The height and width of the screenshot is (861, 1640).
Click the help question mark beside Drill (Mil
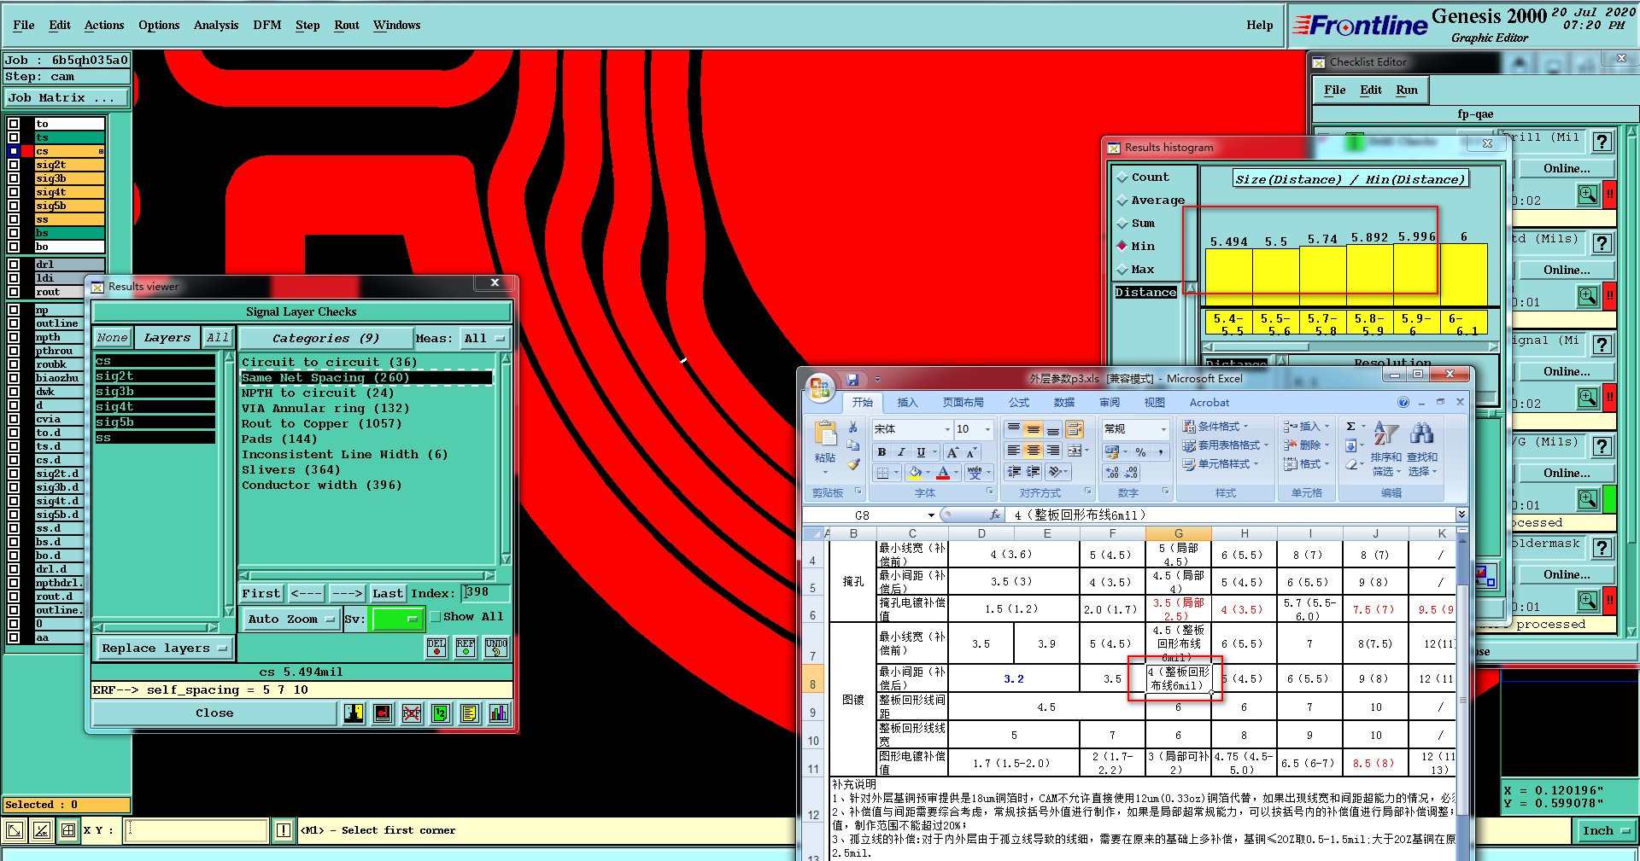point(1602,142)
